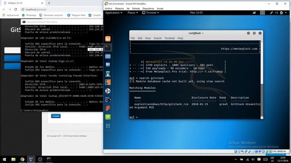The image size is (291, 163).
Task: Open terminal Help menu
Action: (180, 38)
